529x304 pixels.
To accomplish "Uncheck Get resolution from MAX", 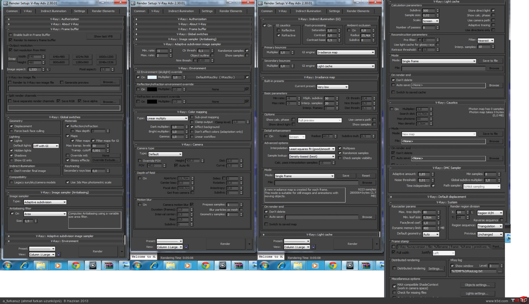I will click(x=11, y=50).
